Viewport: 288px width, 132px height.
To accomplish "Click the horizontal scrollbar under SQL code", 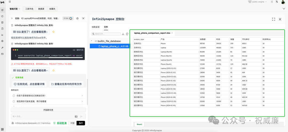I will (x=50, y=58).
